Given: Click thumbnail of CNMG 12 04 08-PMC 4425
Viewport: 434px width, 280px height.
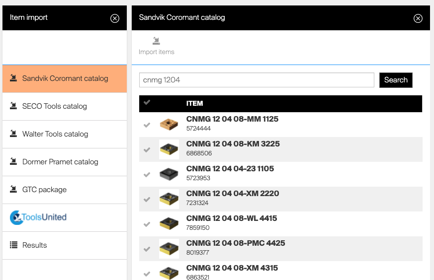Looking at the screenshot, I should point(169,248).
